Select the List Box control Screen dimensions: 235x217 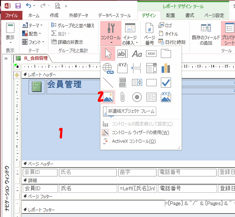(137, 83)
